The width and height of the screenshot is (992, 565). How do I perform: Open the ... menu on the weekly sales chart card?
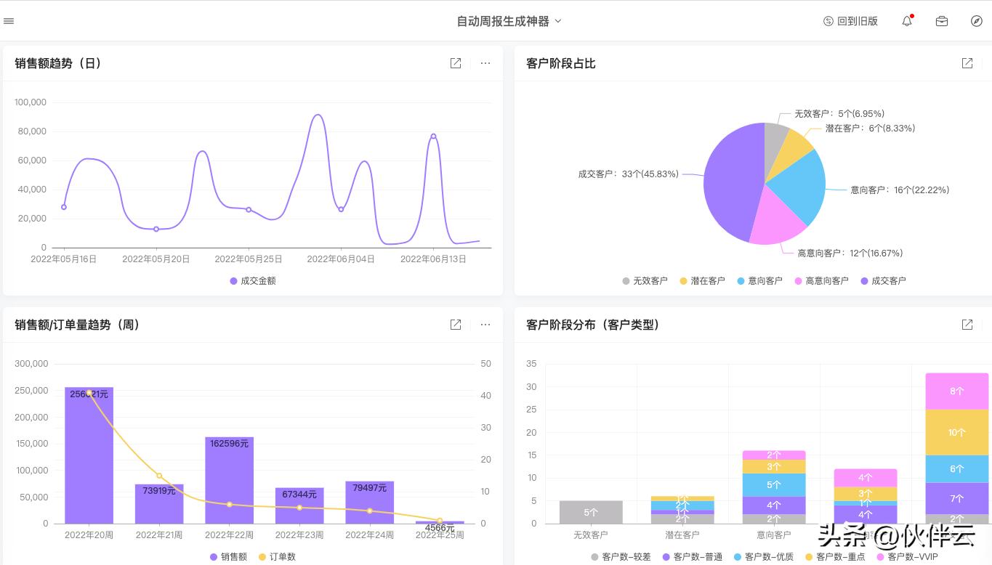485,325
